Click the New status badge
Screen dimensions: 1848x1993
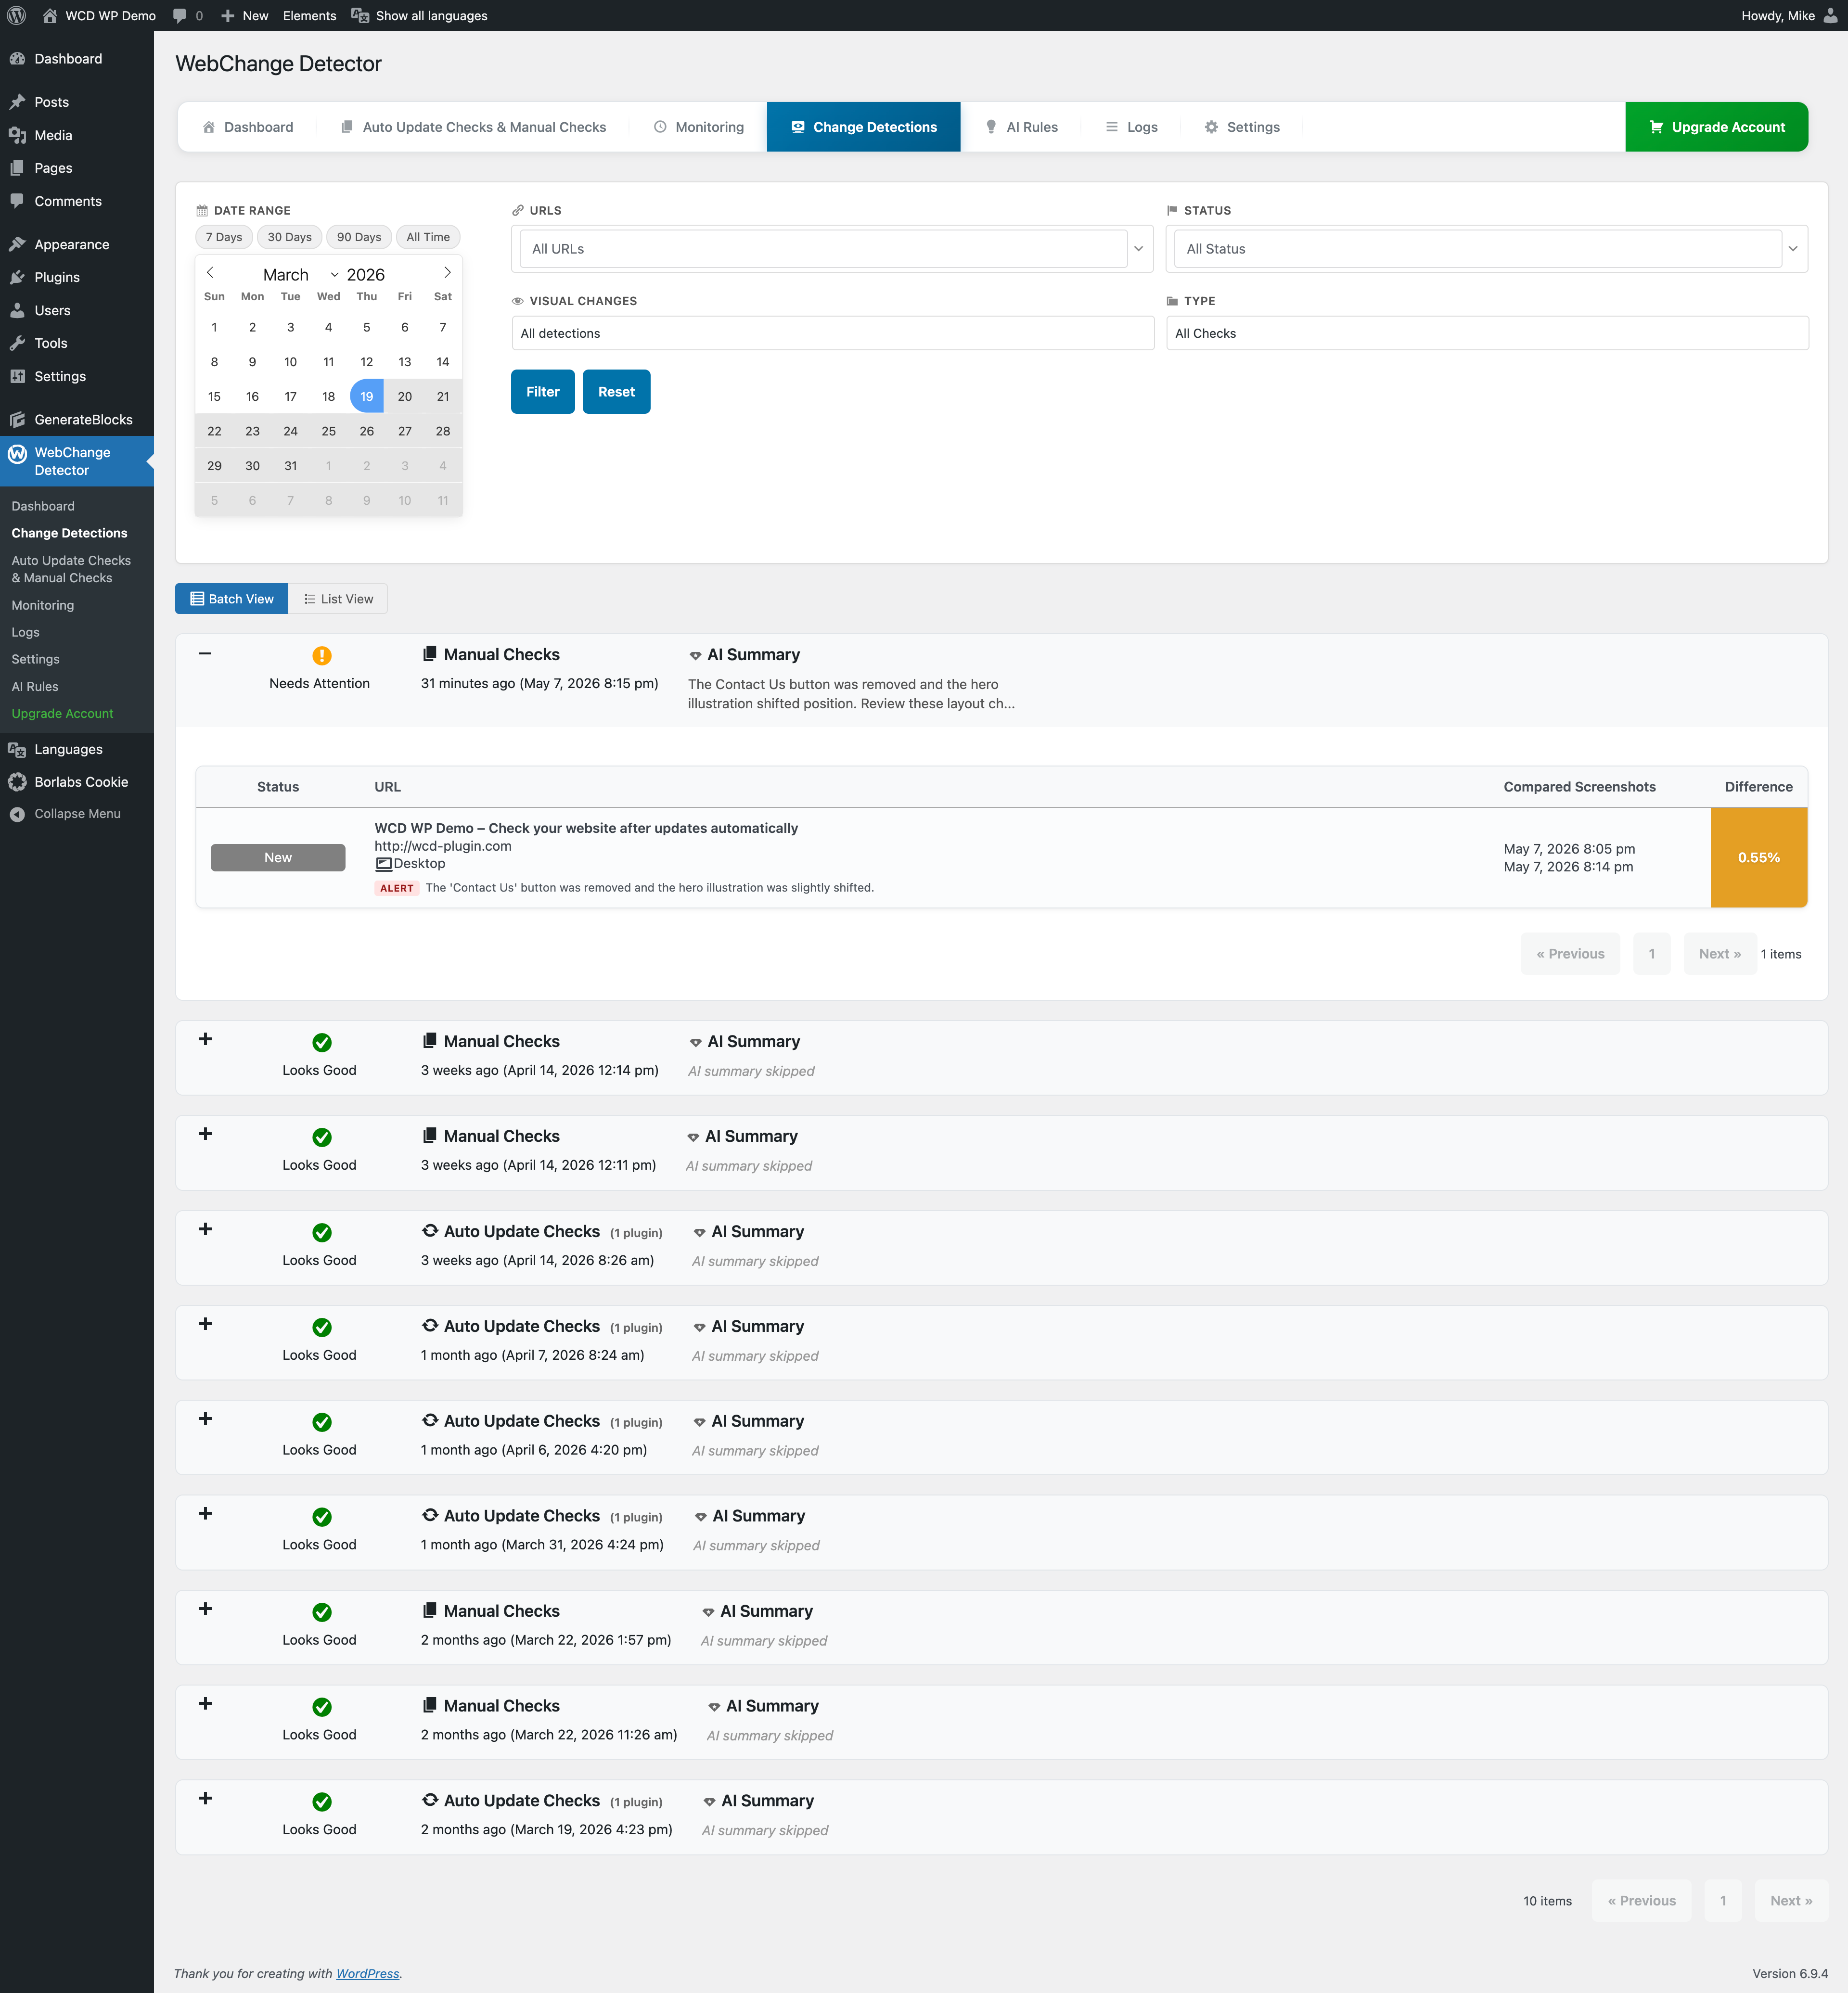pyautogui.click(x=278, y=857)
